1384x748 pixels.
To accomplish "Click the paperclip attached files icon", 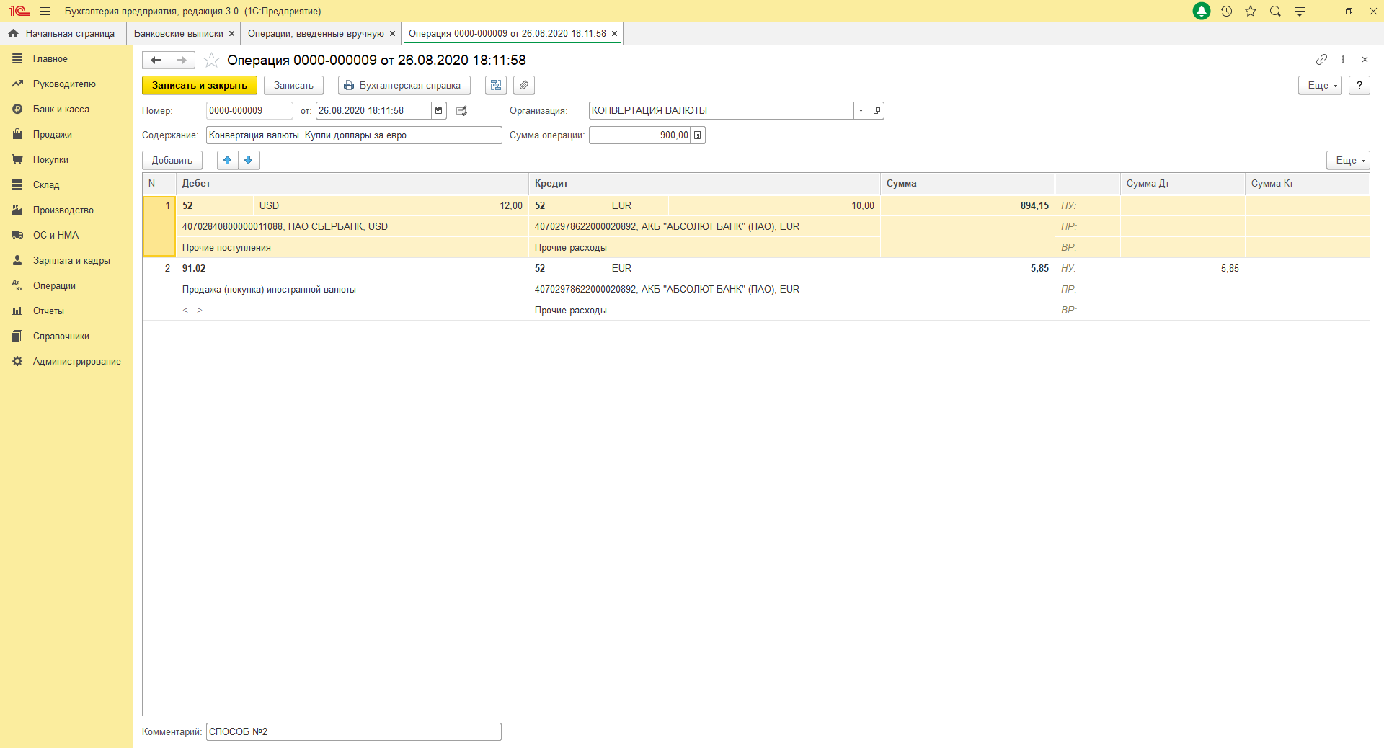I will (524, 85).
